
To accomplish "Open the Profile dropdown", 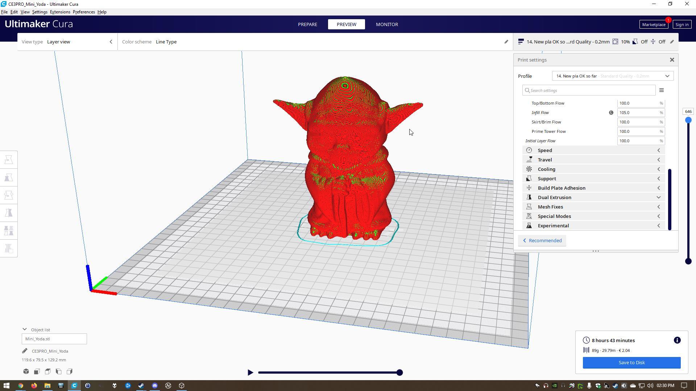I will [x=613, y=76].
